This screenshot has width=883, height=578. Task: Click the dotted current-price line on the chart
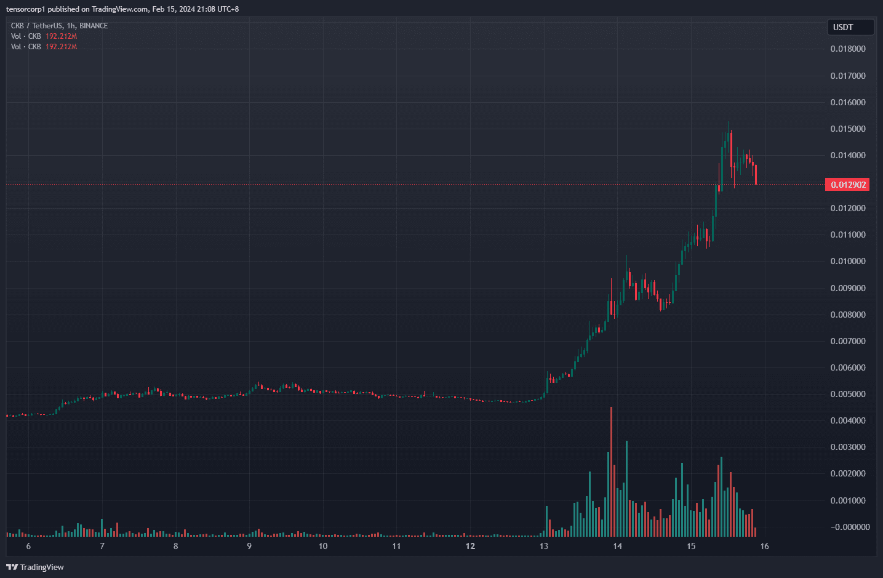[369, 183]
